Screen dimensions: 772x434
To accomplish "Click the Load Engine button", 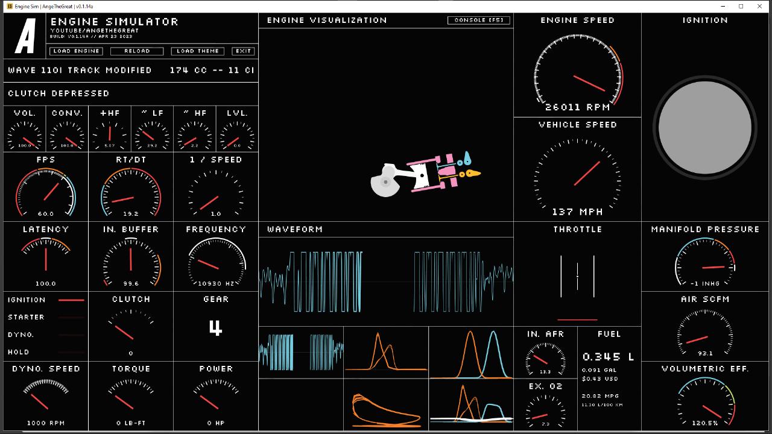I will point(76,51).
